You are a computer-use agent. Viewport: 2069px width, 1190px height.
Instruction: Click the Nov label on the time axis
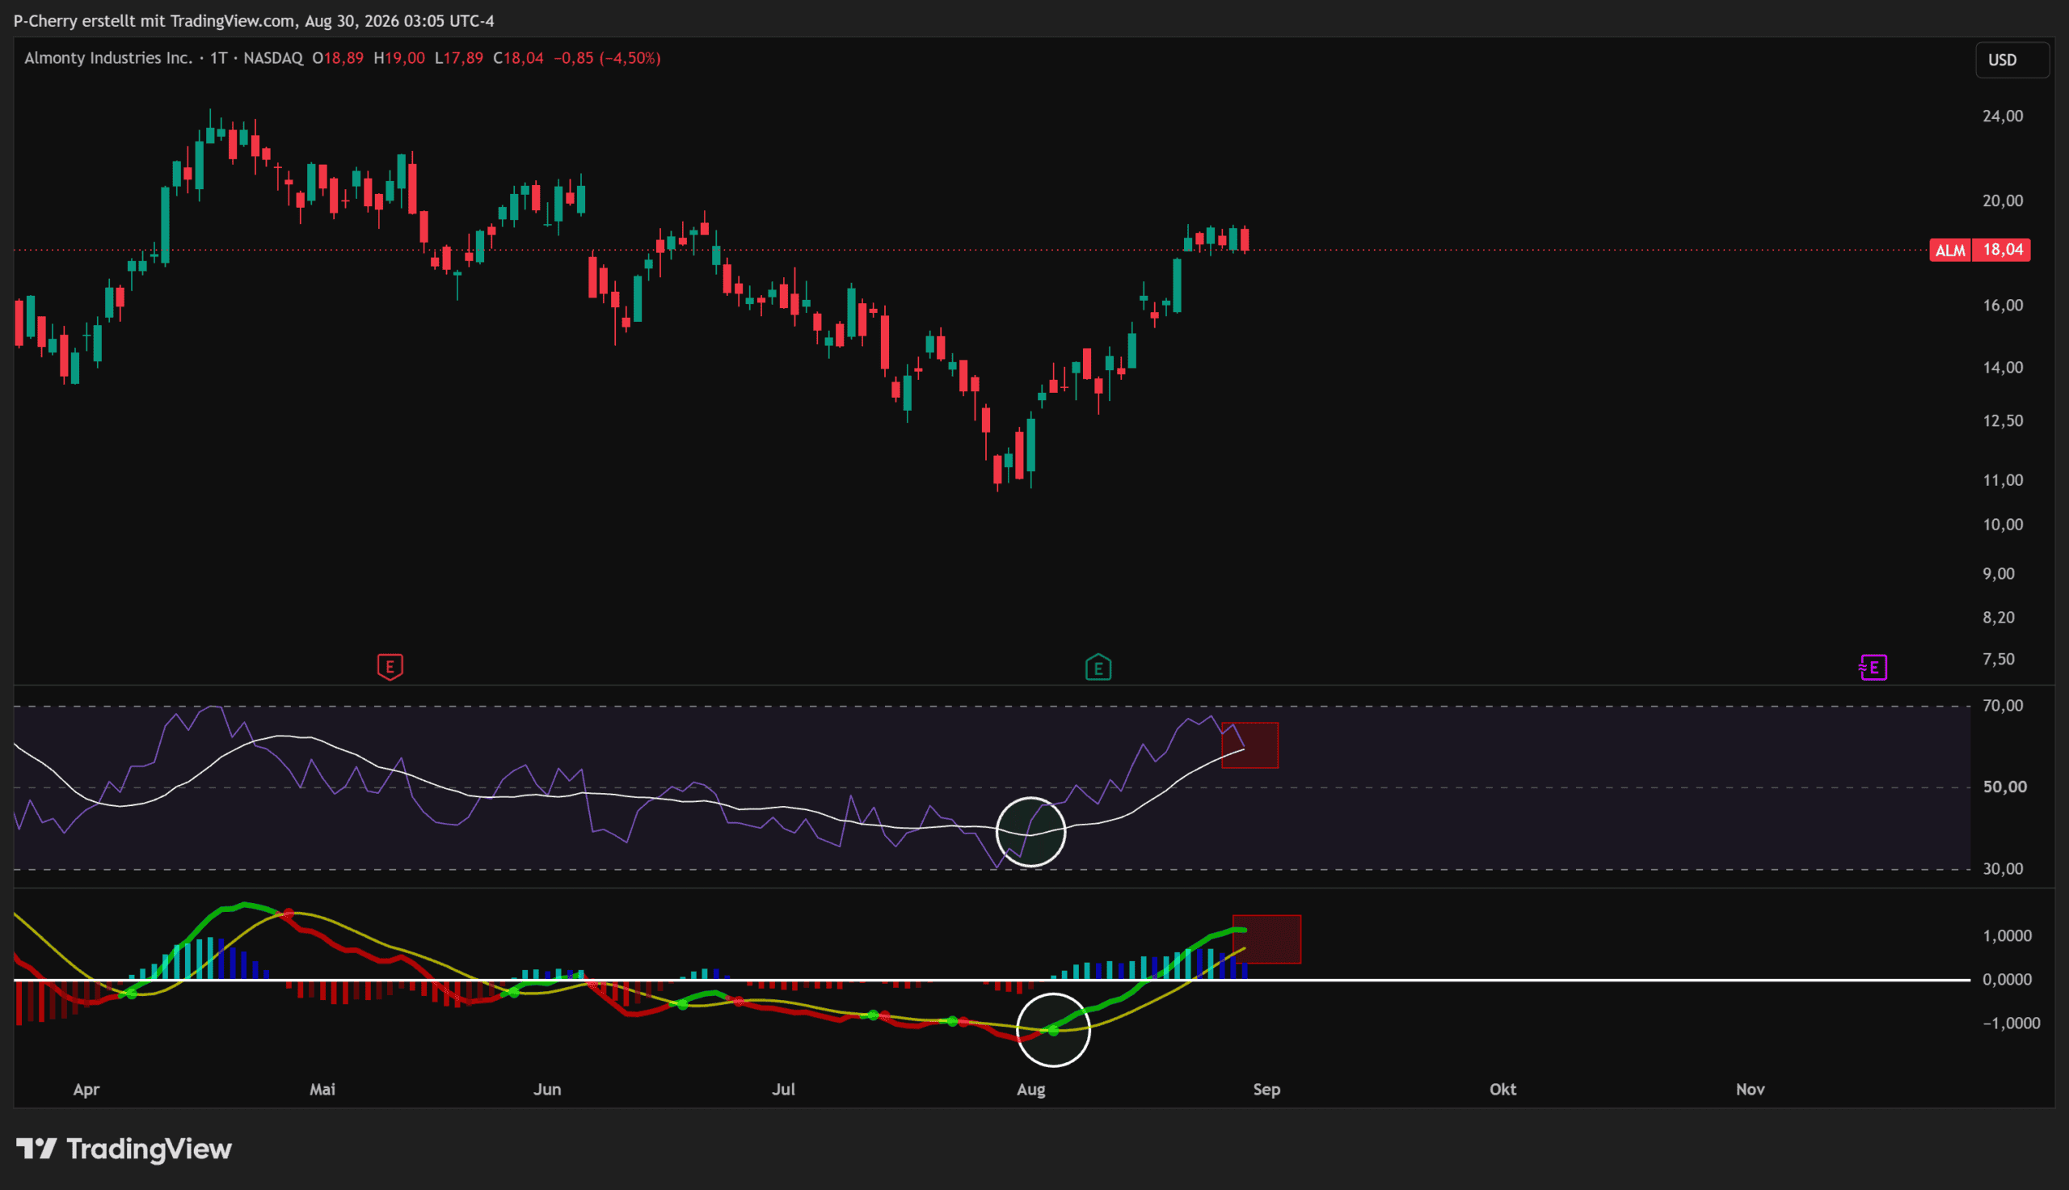[x=1751, y=1090]
